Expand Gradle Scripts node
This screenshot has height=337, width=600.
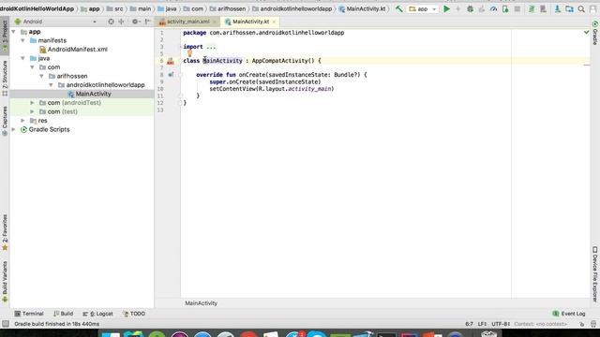14,129
